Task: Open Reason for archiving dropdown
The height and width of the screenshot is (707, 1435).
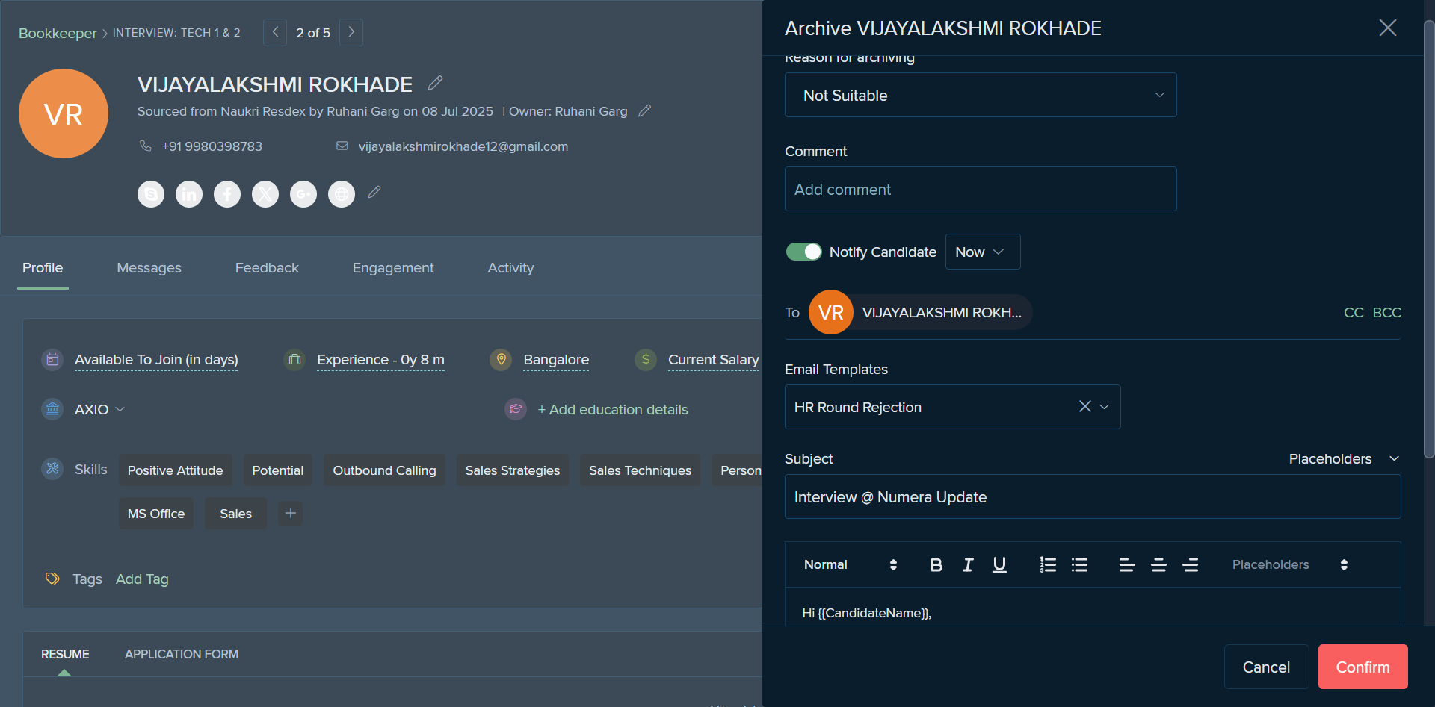Action: [x=981, y=95]
